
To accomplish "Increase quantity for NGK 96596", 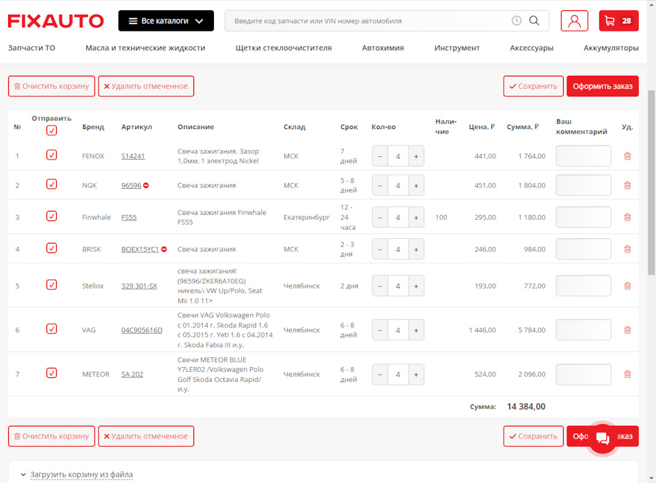I will (416, 185).
